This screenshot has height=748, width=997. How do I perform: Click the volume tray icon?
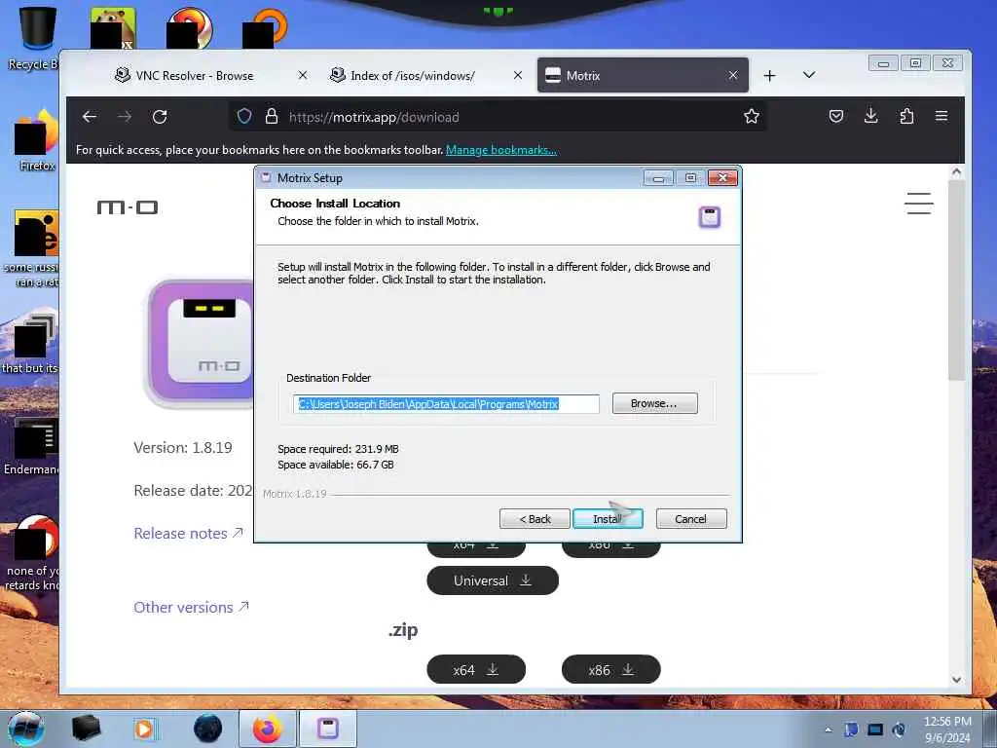pos(899,729)
